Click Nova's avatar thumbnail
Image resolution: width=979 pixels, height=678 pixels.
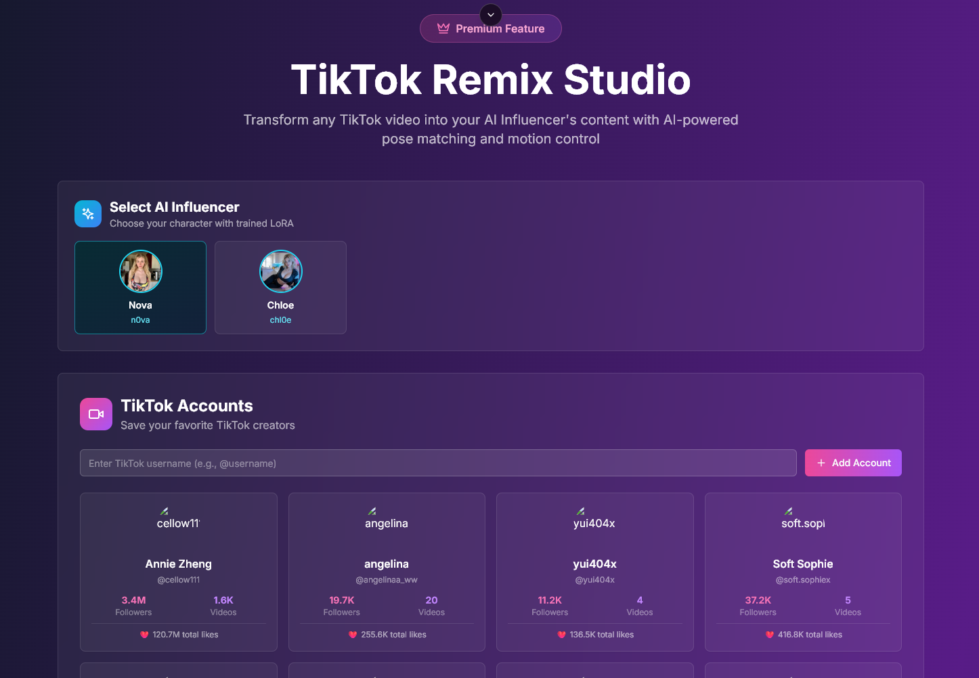point(141,271)
